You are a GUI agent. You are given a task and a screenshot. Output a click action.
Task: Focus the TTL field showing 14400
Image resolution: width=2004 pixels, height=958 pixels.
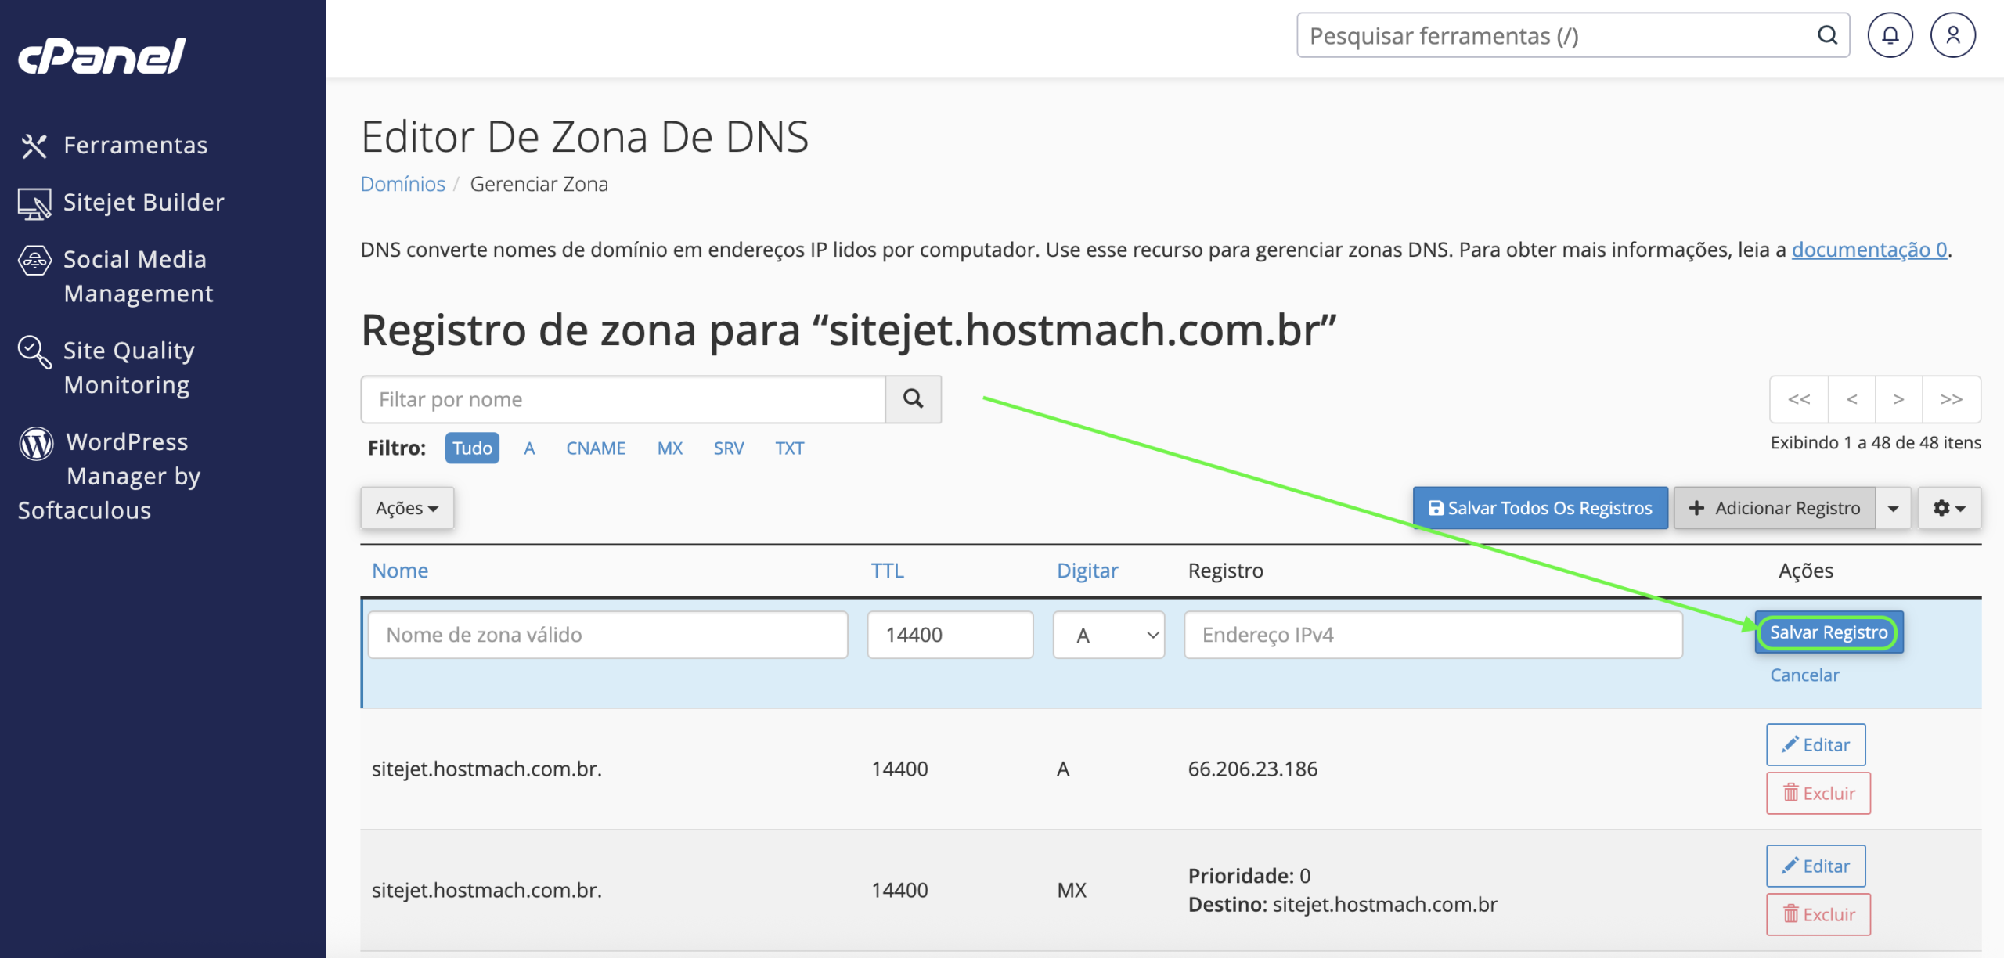[x=950, y=635]
